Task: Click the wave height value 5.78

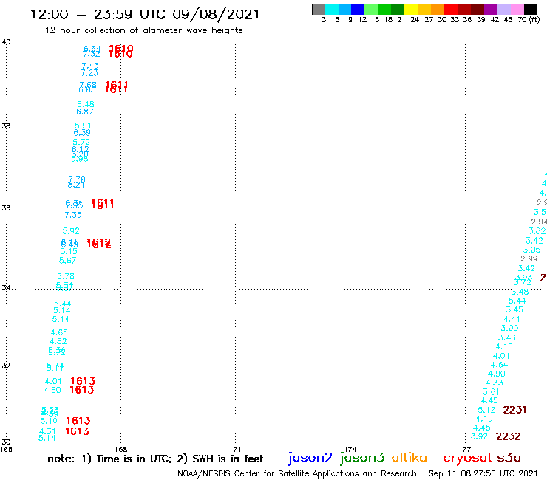Action: pyautogui.click(x=66, y=277)
